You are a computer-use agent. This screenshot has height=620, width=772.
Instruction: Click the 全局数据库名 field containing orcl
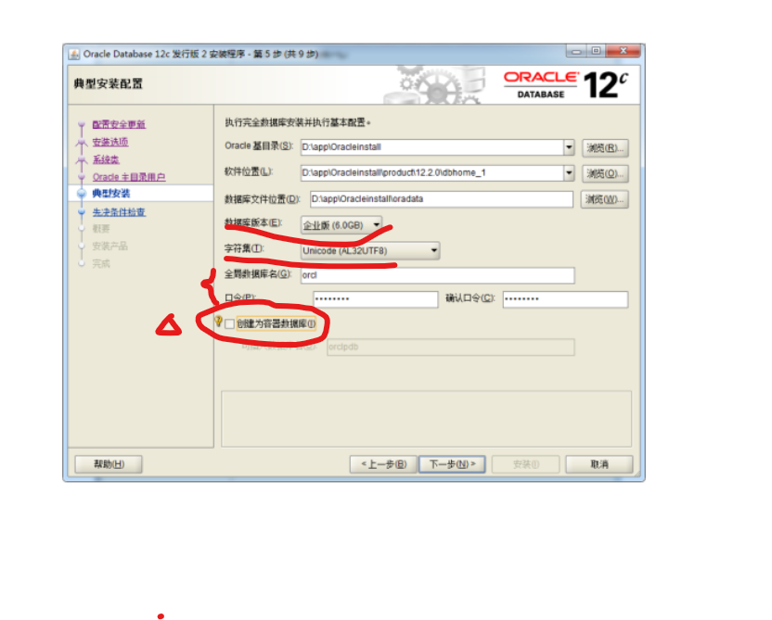click(x=436, y=274)
